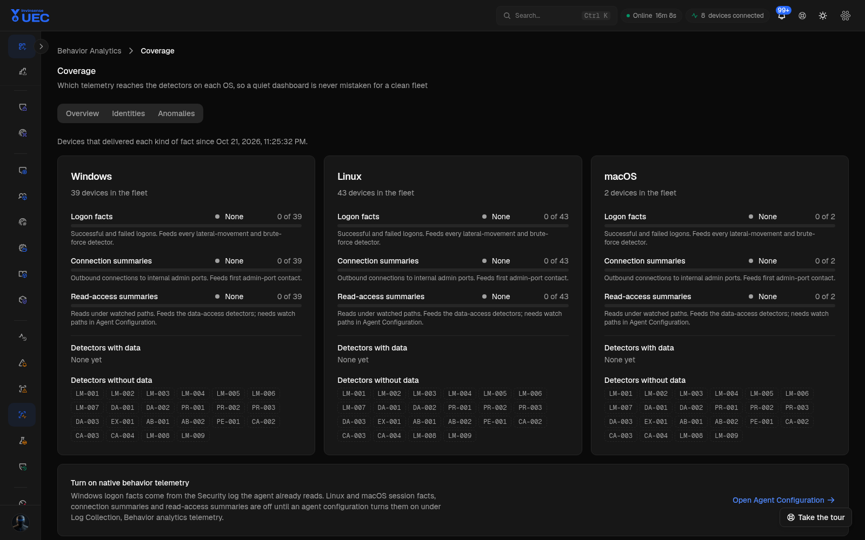Open the triangle-with-bell alerts sidebar icon
Viewport: 865px width, 540px height.
[22, 363]
